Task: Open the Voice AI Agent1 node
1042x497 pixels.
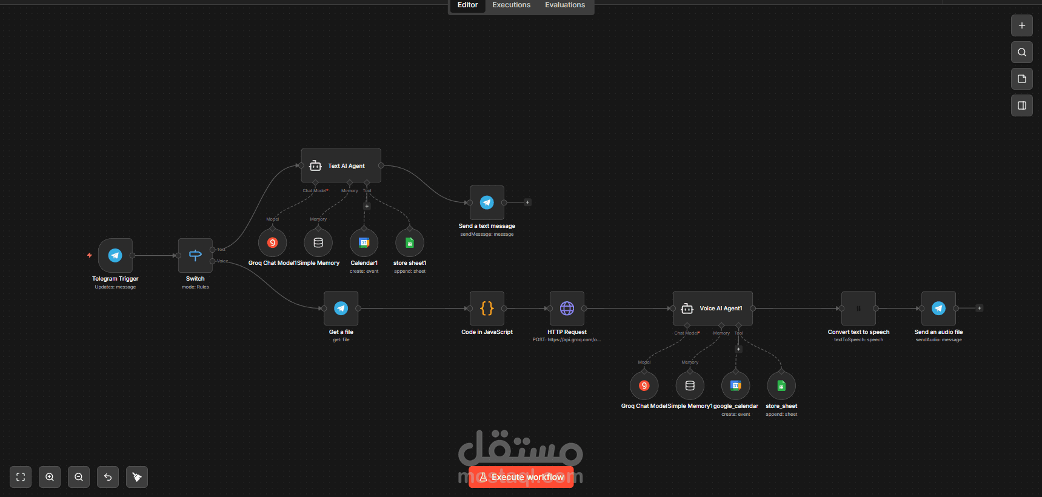Action: (713, 309)
